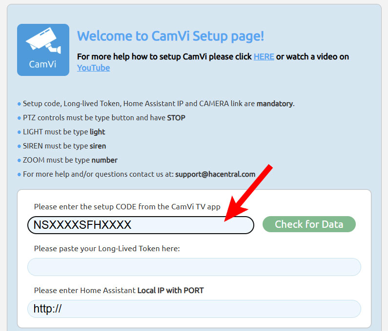The width and height of the screenshot is (388, 331).
Task: Click the 'SIREN must be type siren' line
Action: [64, 146]
